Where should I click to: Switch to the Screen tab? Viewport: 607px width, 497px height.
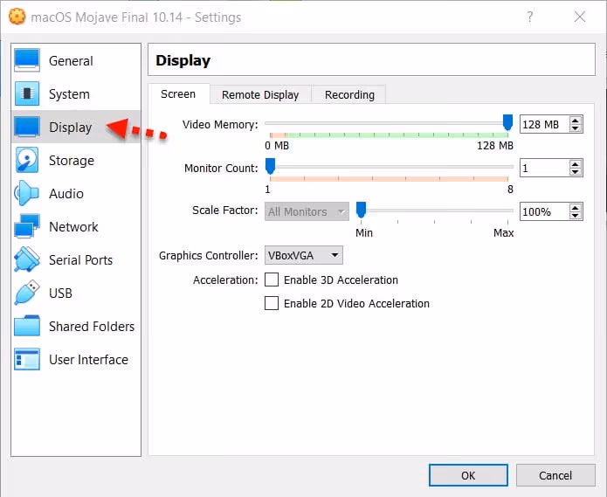pos(178,94)
